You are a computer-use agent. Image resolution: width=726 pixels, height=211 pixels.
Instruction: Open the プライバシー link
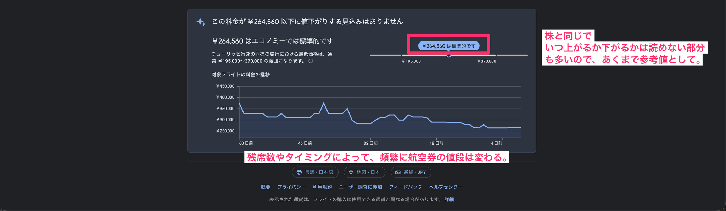[291, 187]
